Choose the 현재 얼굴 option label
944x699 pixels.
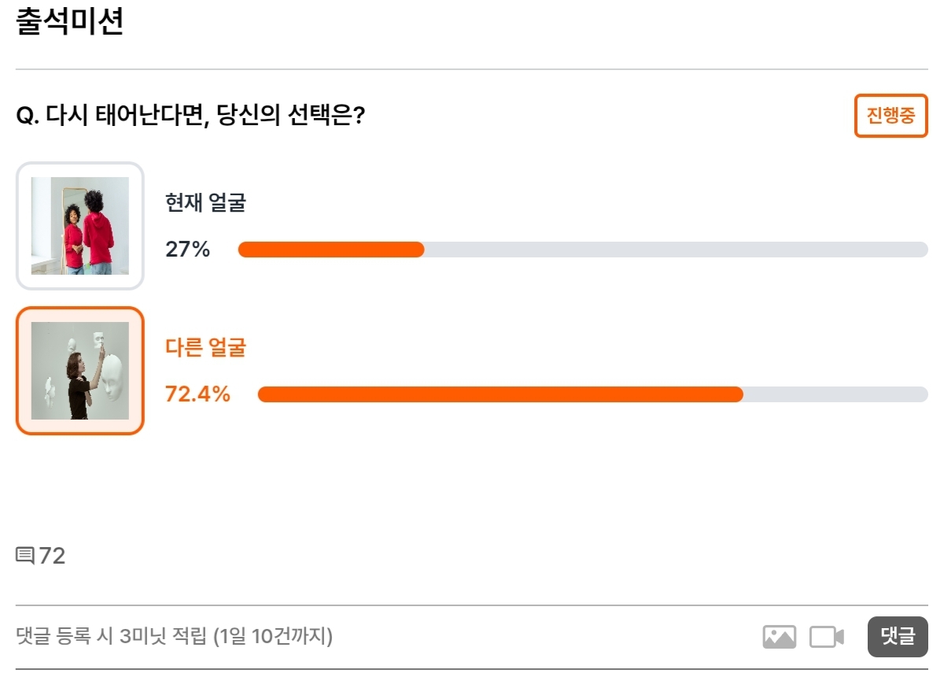point(205,203)
